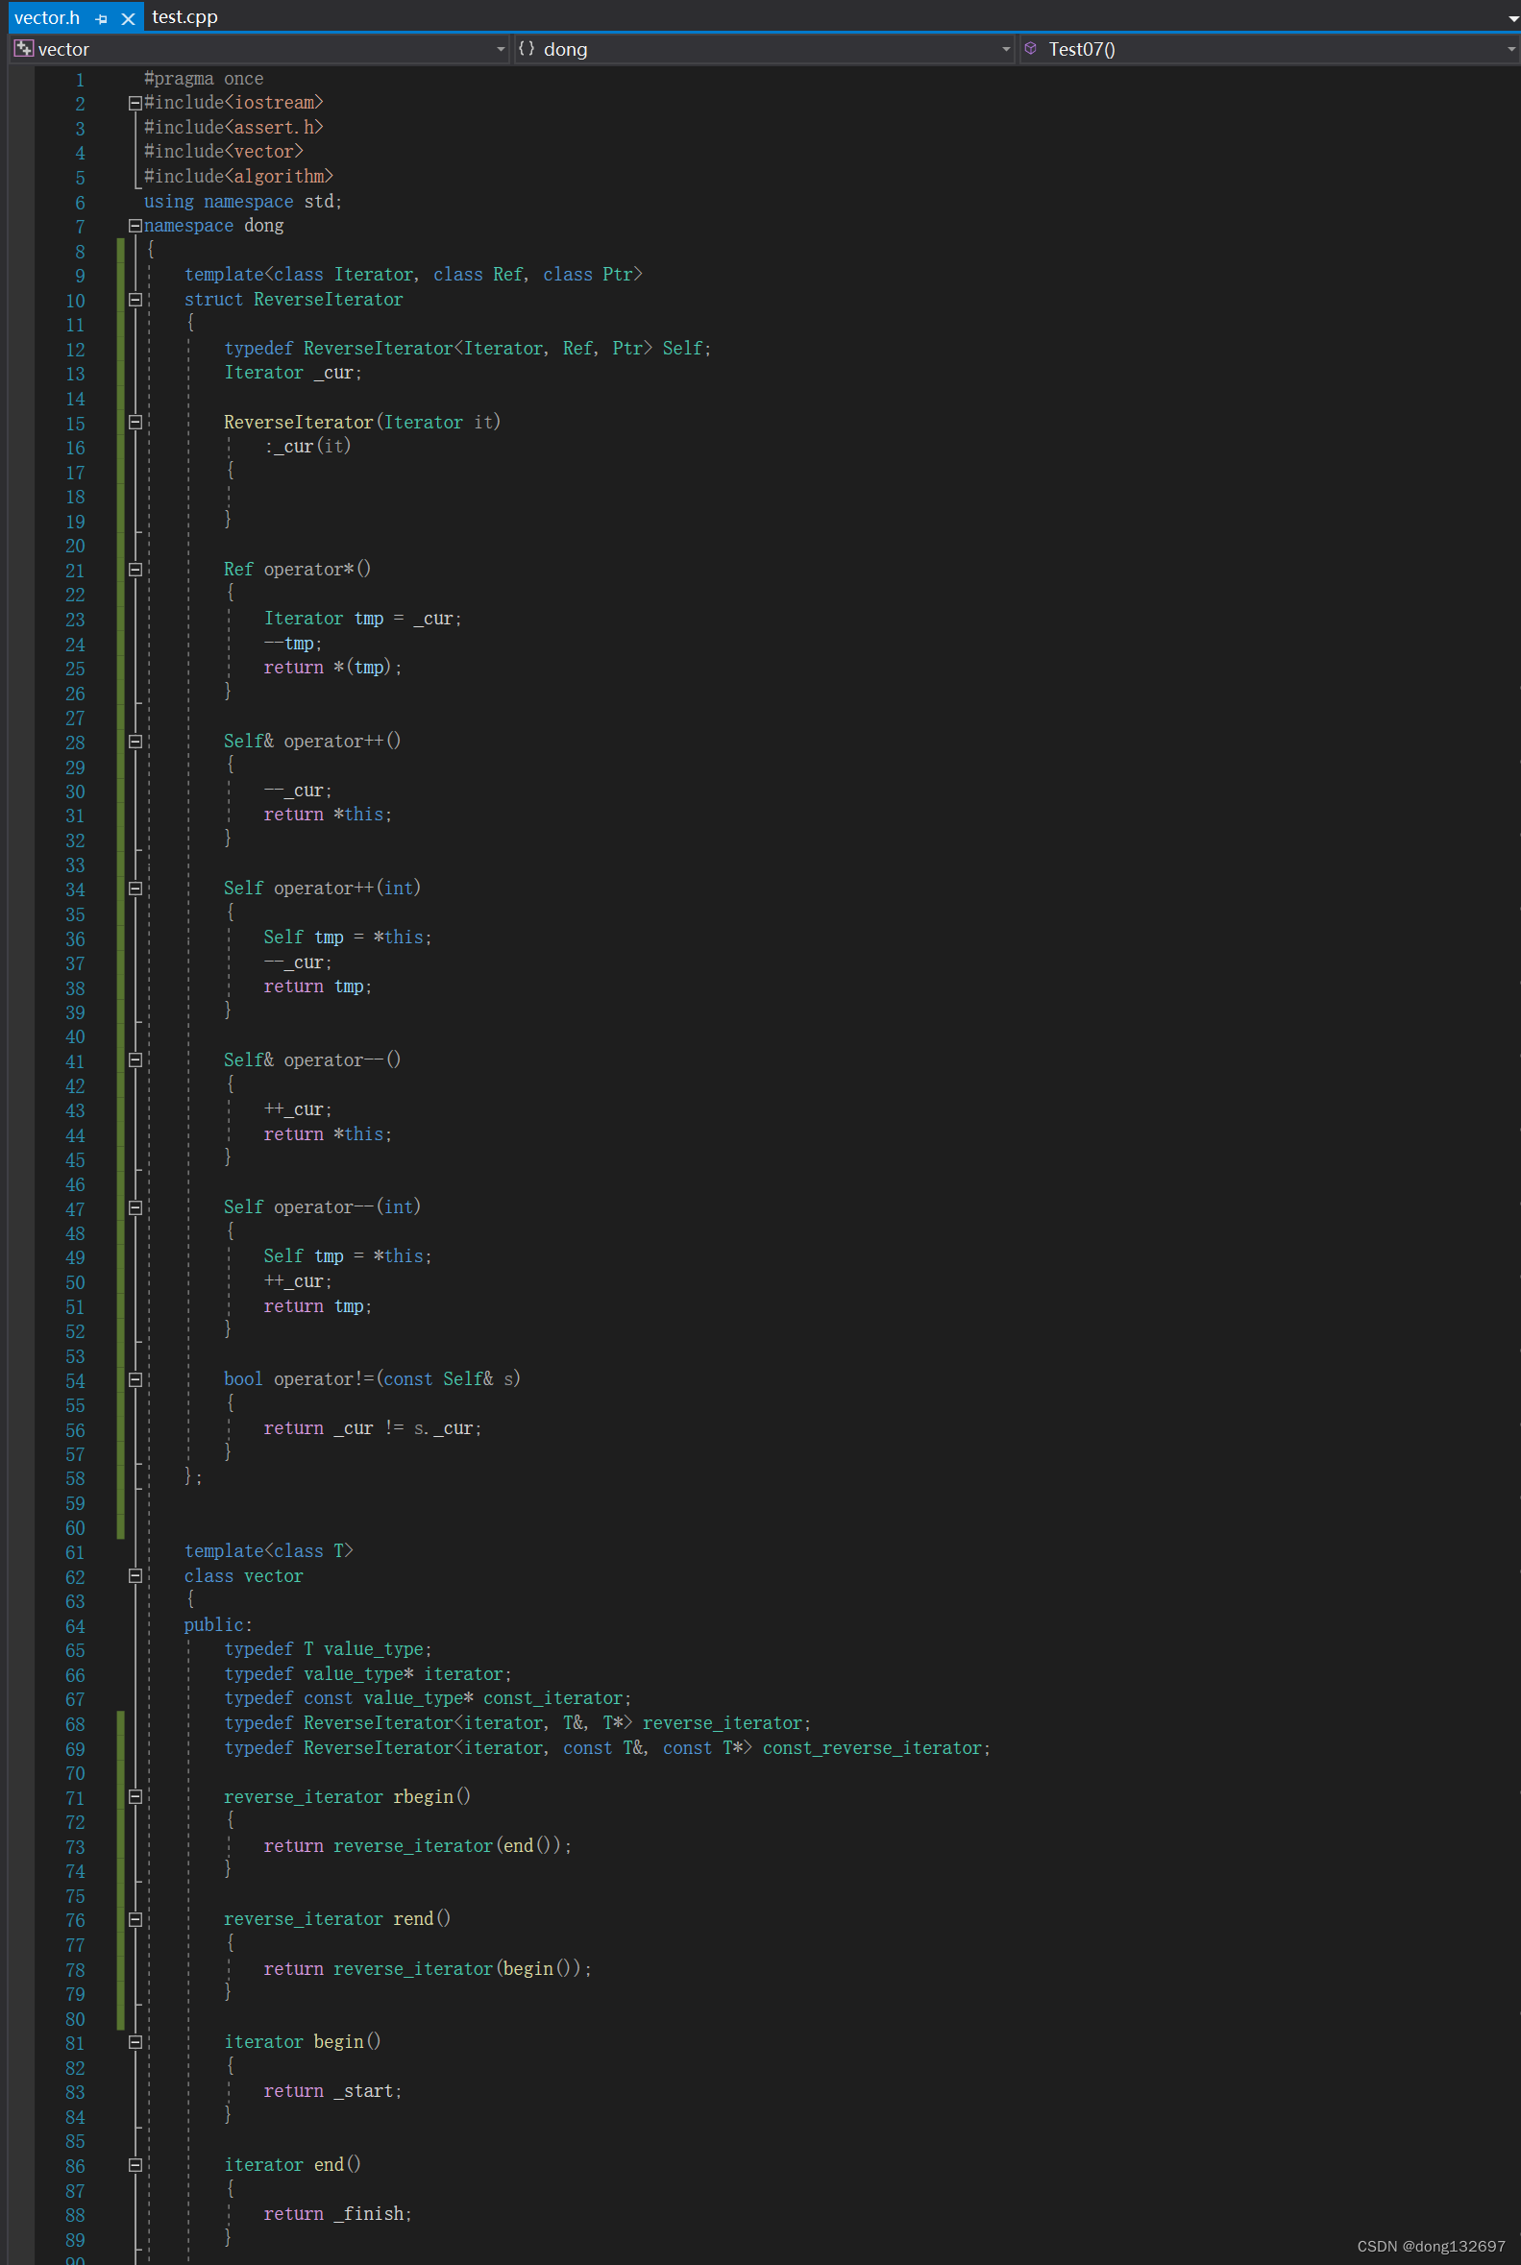
Task: Click line number 60
Action: [x=75, y=1528]
